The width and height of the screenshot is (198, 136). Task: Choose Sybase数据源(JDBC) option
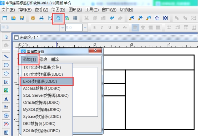coord(47,117)
